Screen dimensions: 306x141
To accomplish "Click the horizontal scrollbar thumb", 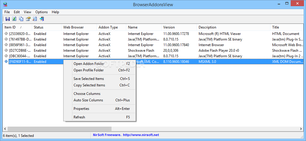I will pyautogui.click(x=59, y=129).
